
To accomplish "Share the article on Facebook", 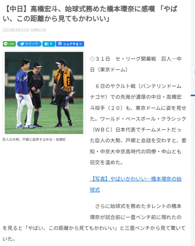I will (70, 44).
